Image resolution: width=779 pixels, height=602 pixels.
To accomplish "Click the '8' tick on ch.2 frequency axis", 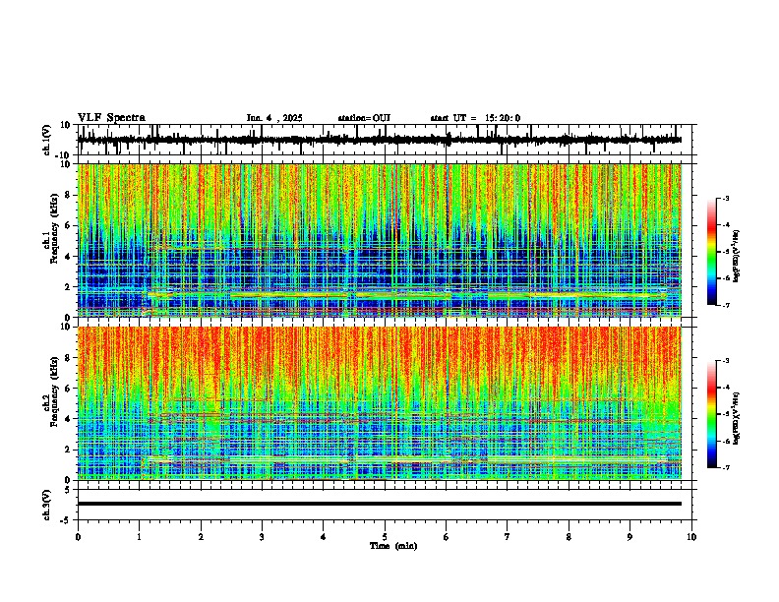I will (x=69, y=358).
